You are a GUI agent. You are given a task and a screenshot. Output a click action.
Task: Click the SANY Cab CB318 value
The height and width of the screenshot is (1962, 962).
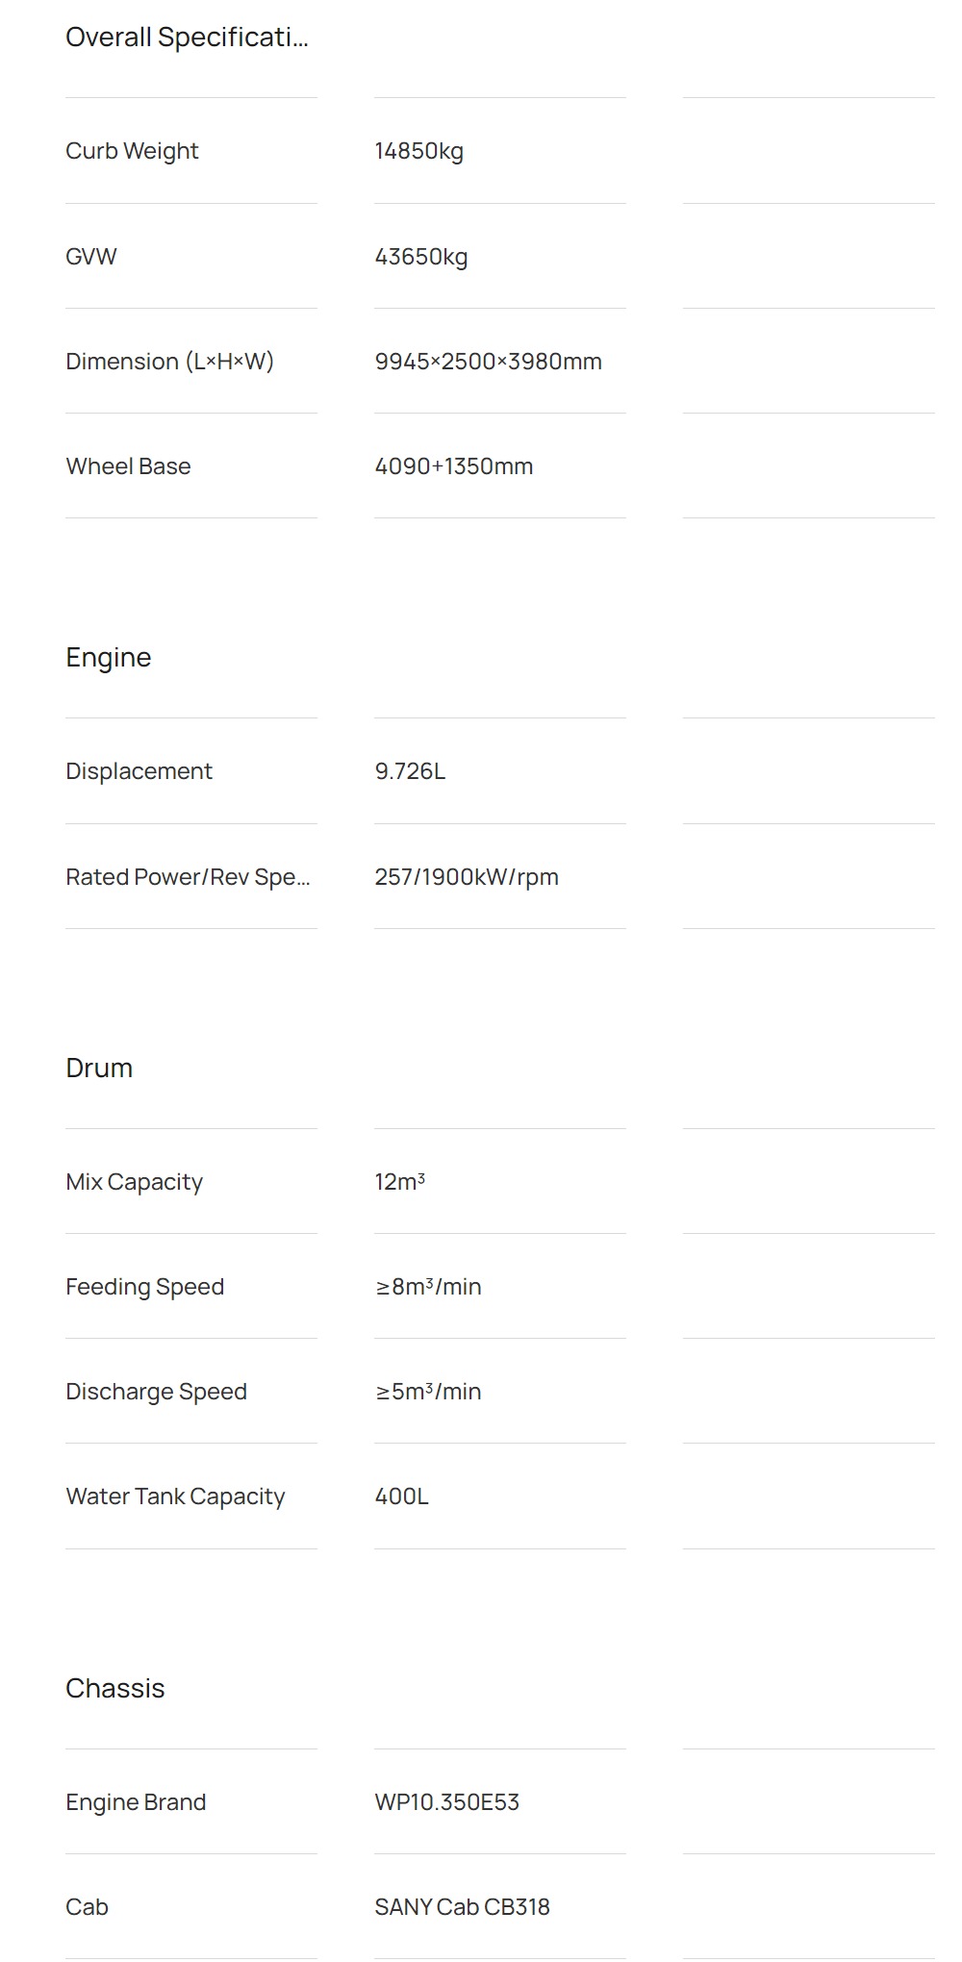[463, 1907]
